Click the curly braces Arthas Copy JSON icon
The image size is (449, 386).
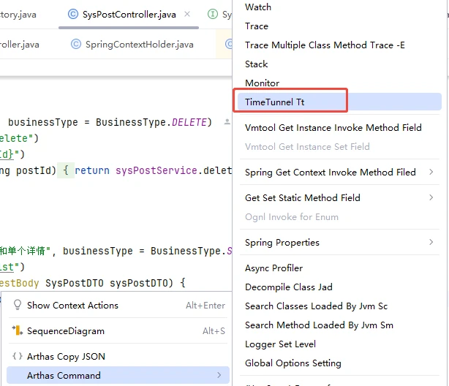click(18, 357)
